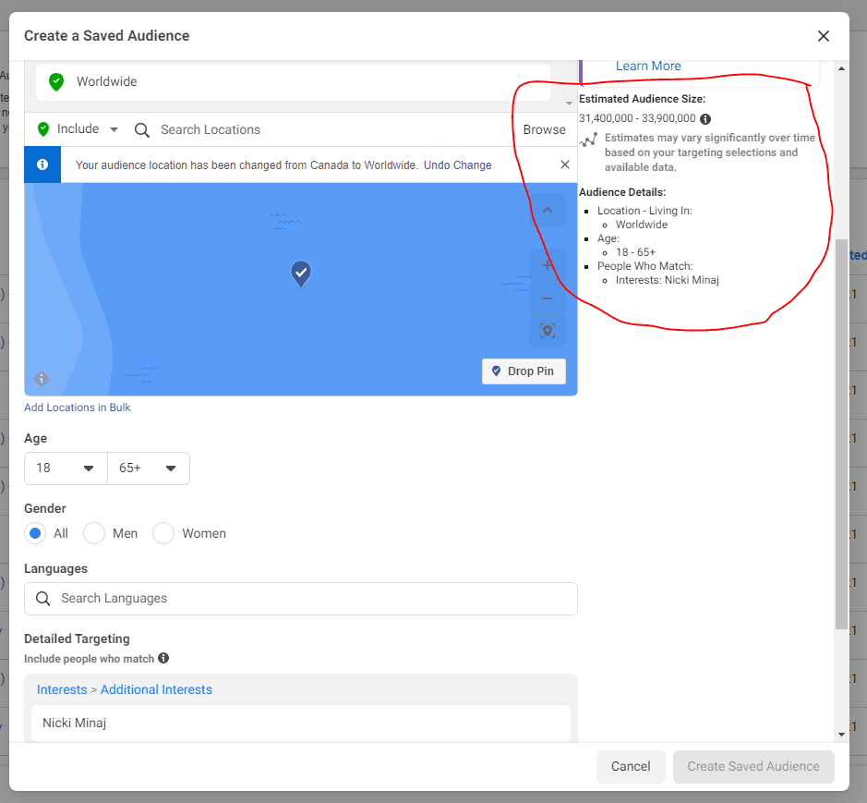Click the green location pin next to Worldwide

click(x=55, y=81)
